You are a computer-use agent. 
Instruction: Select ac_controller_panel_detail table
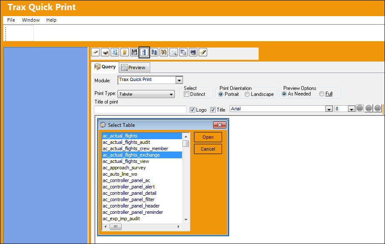point(142,193)
